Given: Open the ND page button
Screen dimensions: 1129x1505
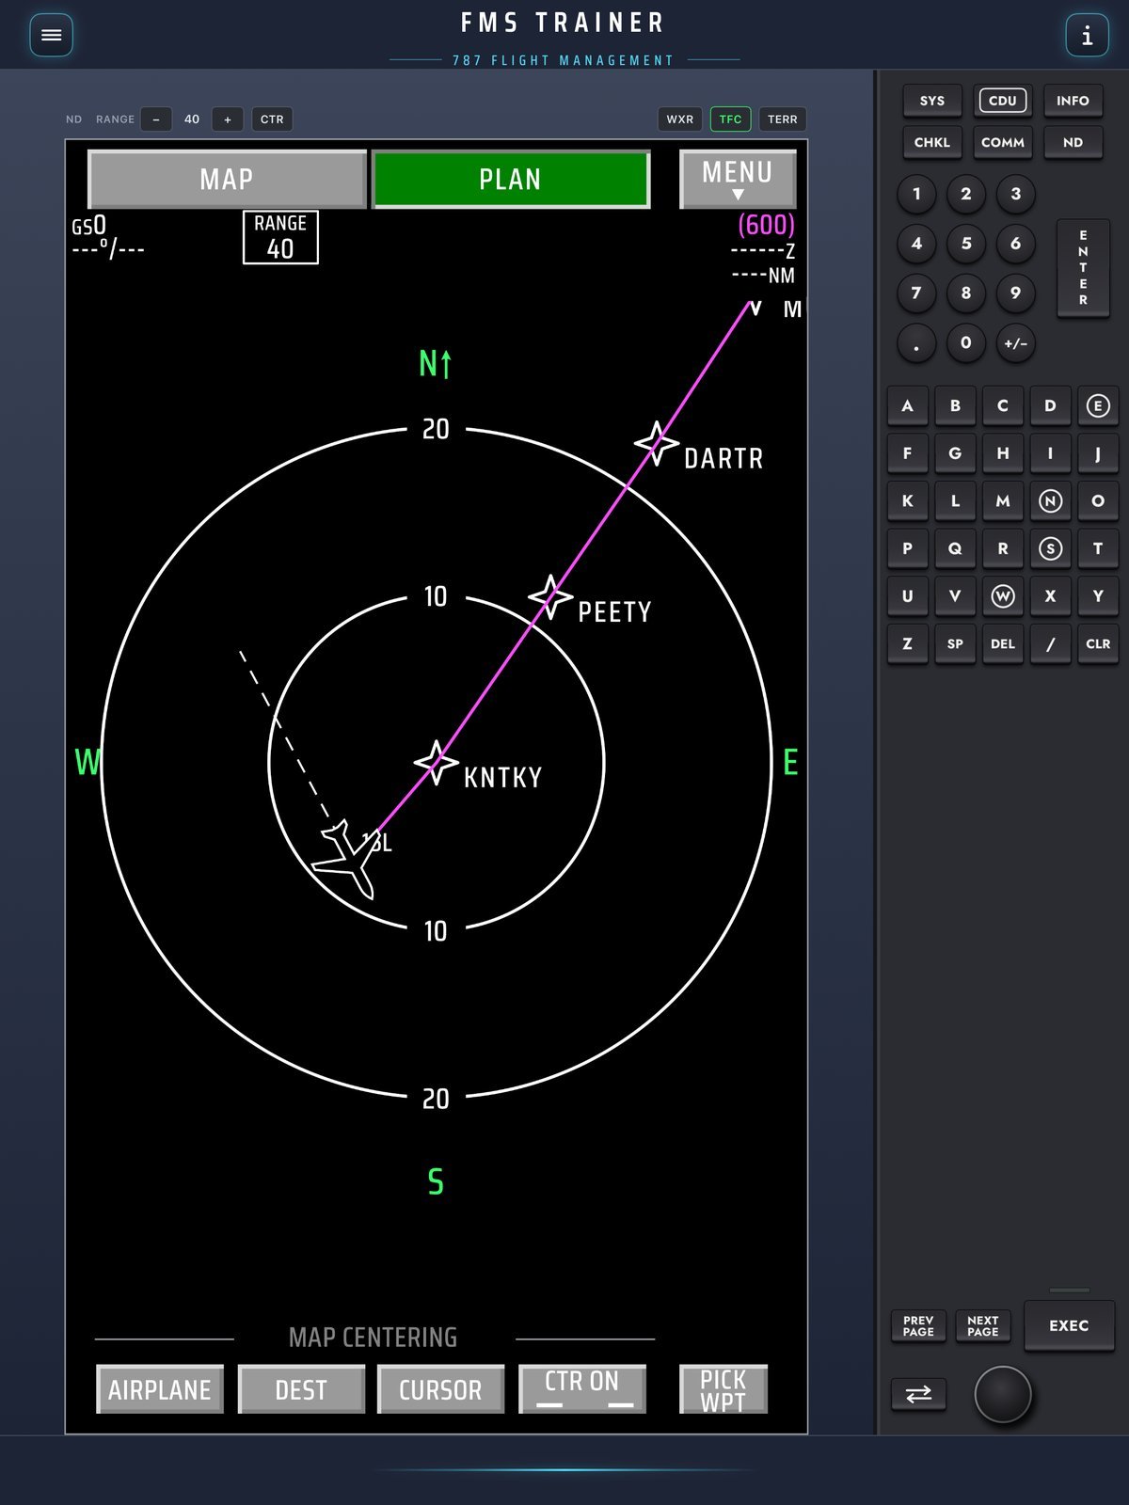Looking at the screenshot, I should coord(1073,142).
